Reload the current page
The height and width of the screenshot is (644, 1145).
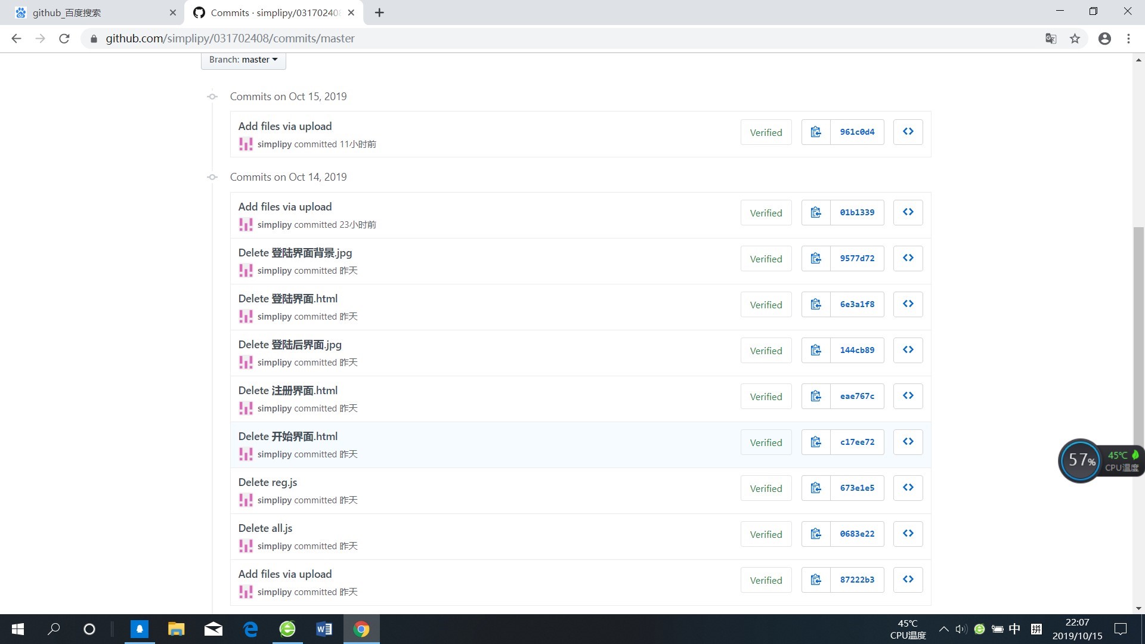pos(64,39)
